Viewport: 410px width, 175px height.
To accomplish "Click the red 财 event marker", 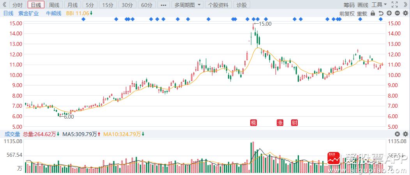I will click(x=295, y=123).
